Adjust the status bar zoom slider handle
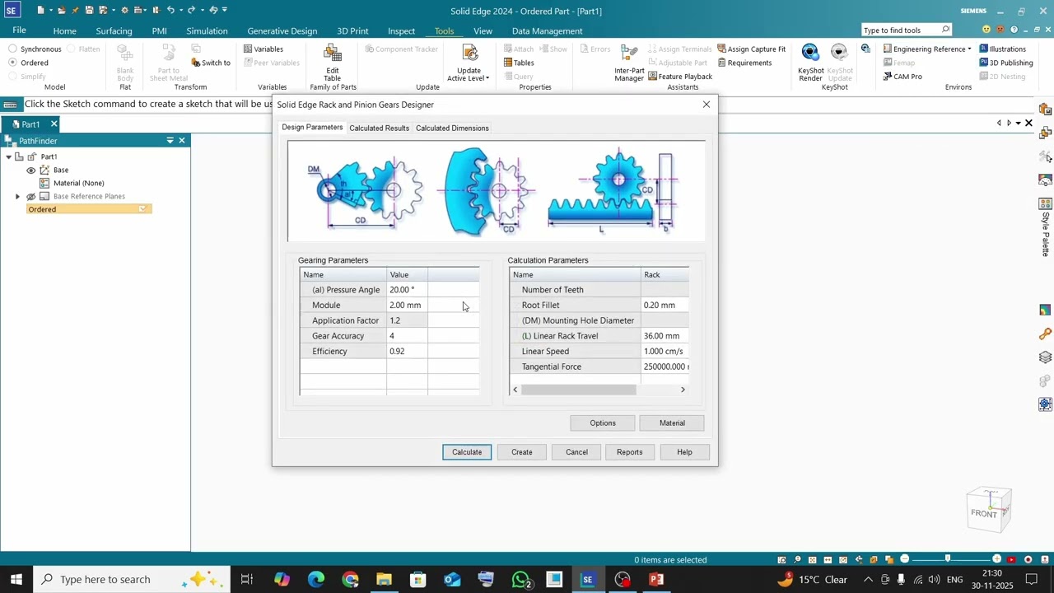Viewport: 1054px width, 593px height. coord(948,560)
